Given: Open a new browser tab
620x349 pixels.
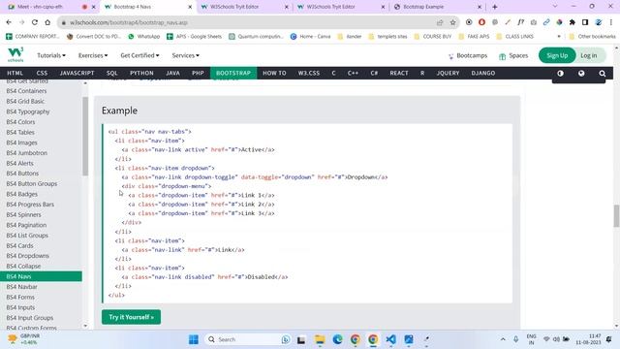Looking at the screenshot, I should coord(494,7).
